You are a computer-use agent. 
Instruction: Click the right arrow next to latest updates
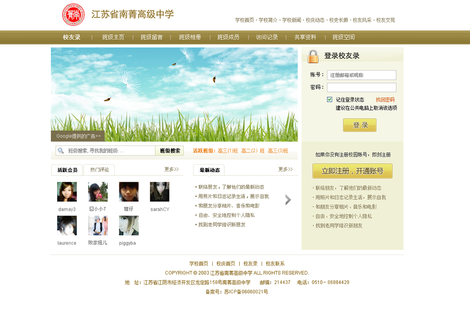coord(288,200)
